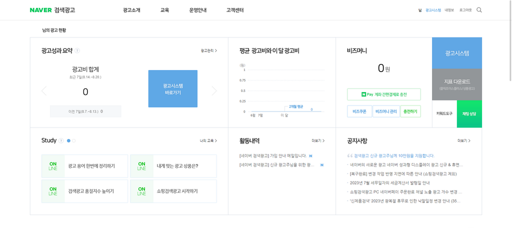Click the 광고시스템 바로가기 blue button

[172, 88]
